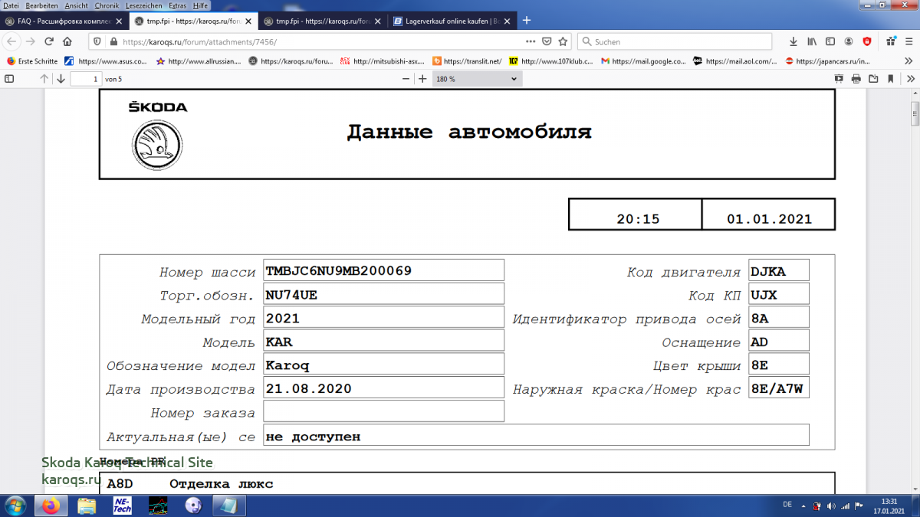Toggle the PDF viewer sidebar
The height and width of the screenshot is (517, 920).
tap(10, 79)
